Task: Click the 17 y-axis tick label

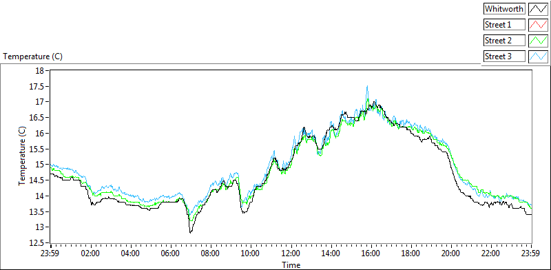Action: pyautogui.click(x=40, y=102)
